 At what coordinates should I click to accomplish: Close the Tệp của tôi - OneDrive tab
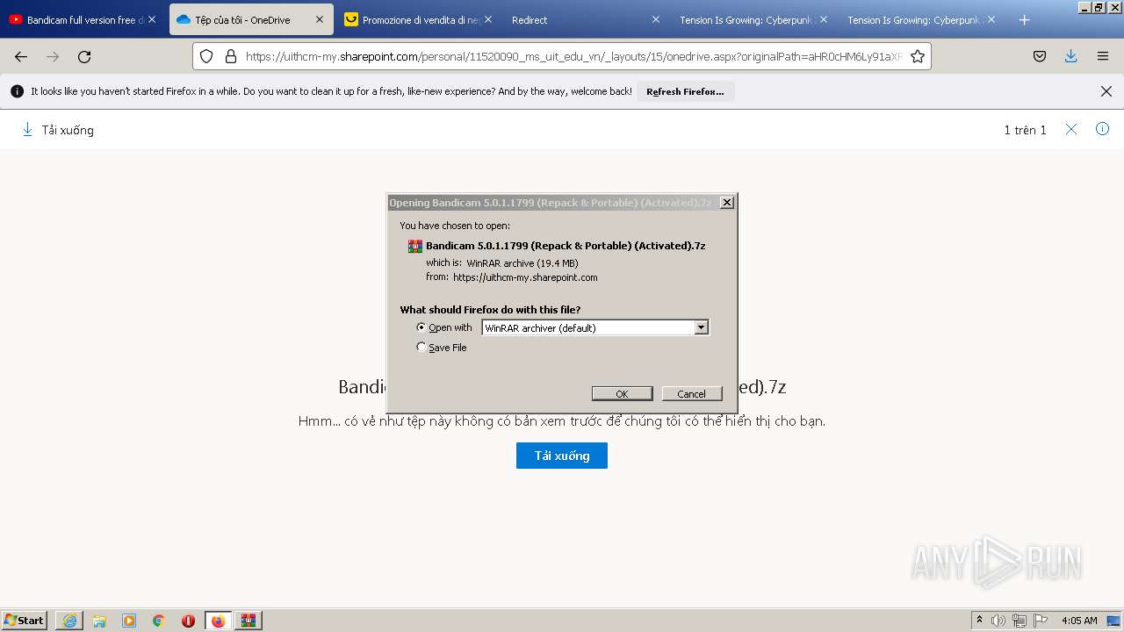pos(320,19)
